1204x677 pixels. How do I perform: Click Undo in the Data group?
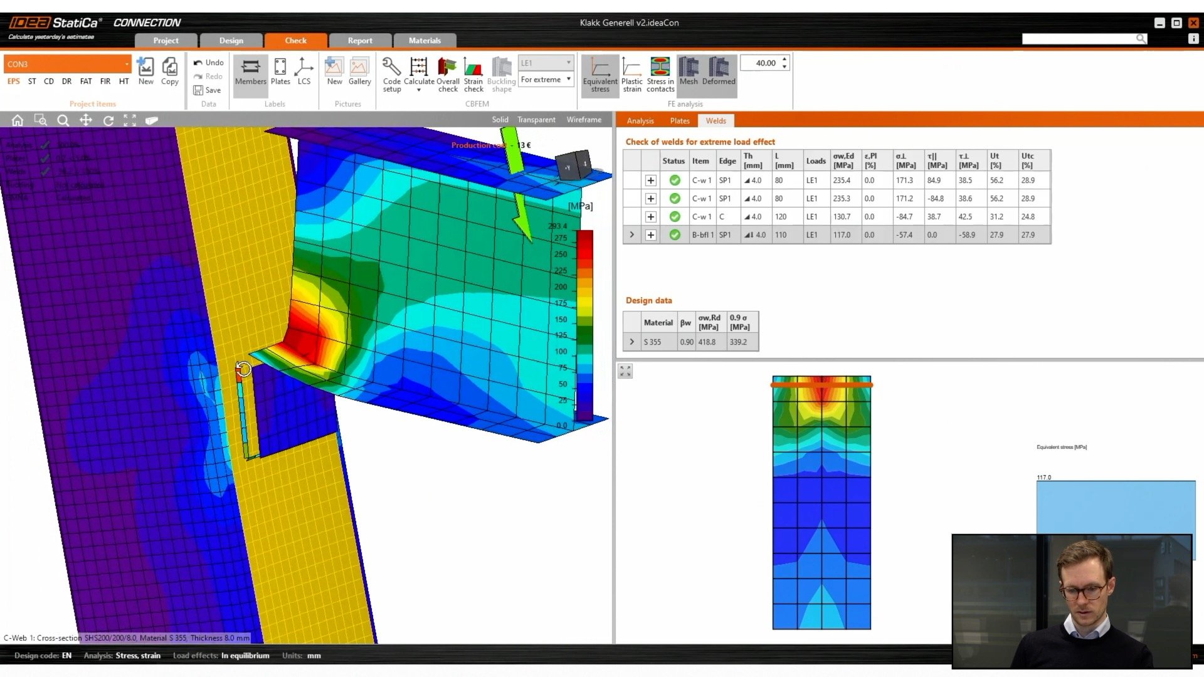[x=208, y=62]
